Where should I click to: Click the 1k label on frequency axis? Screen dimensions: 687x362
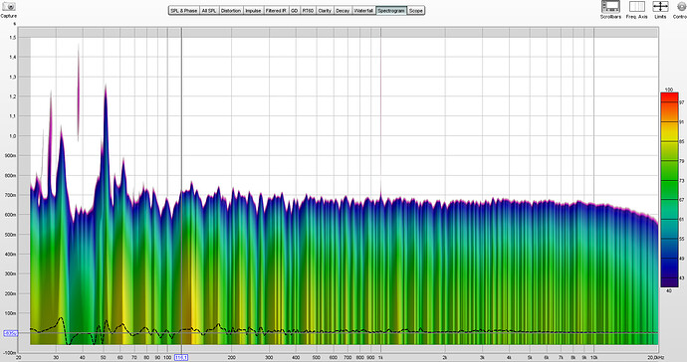point(380,358)
